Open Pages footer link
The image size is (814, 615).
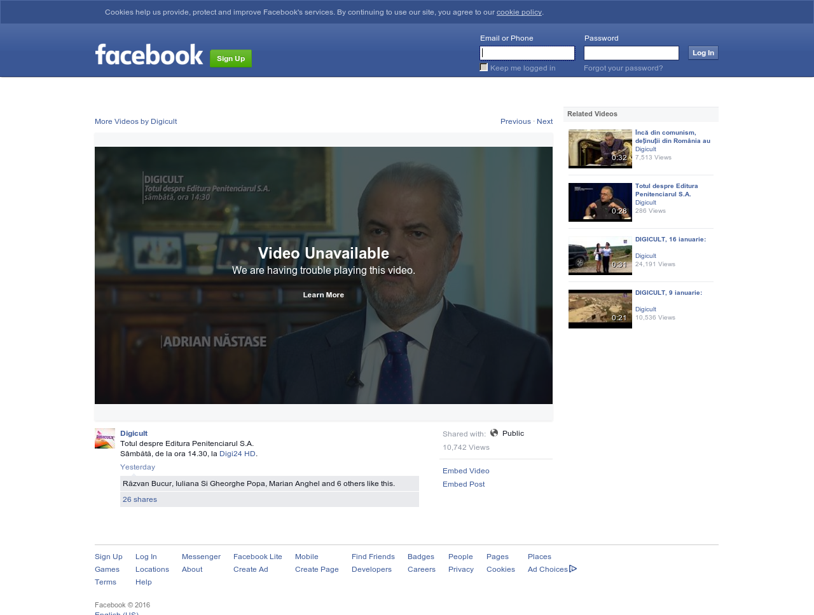[497, 557]
